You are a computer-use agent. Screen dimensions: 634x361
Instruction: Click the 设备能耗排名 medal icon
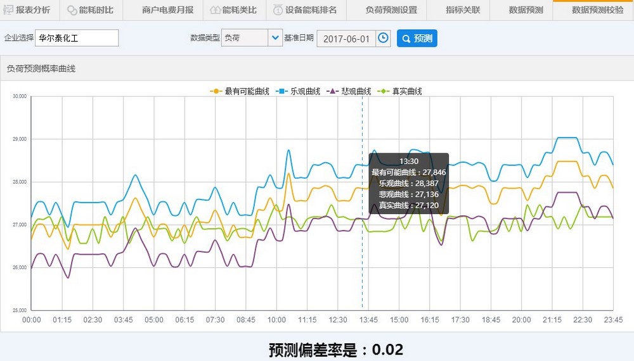[278, 10]
